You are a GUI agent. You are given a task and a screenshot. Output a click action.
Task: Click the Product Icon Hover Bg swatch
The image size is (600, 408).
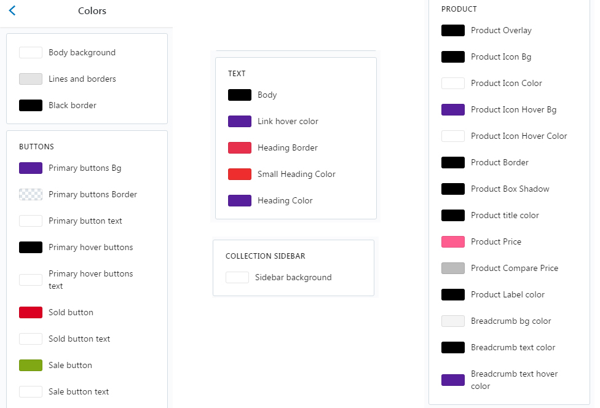point(453,110)
